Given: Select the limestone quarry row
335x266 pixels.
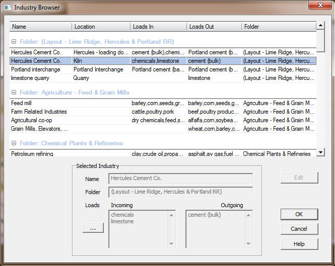Looking at the screenshot, I should [163, 78].
